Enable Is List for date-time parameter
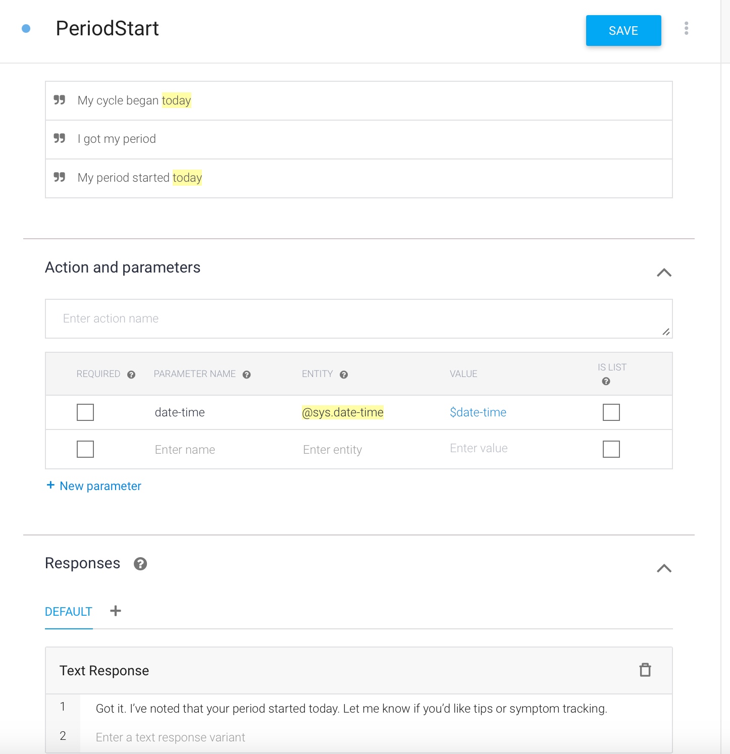The width and height of the screenshot is (730, 754). point(611,412)
